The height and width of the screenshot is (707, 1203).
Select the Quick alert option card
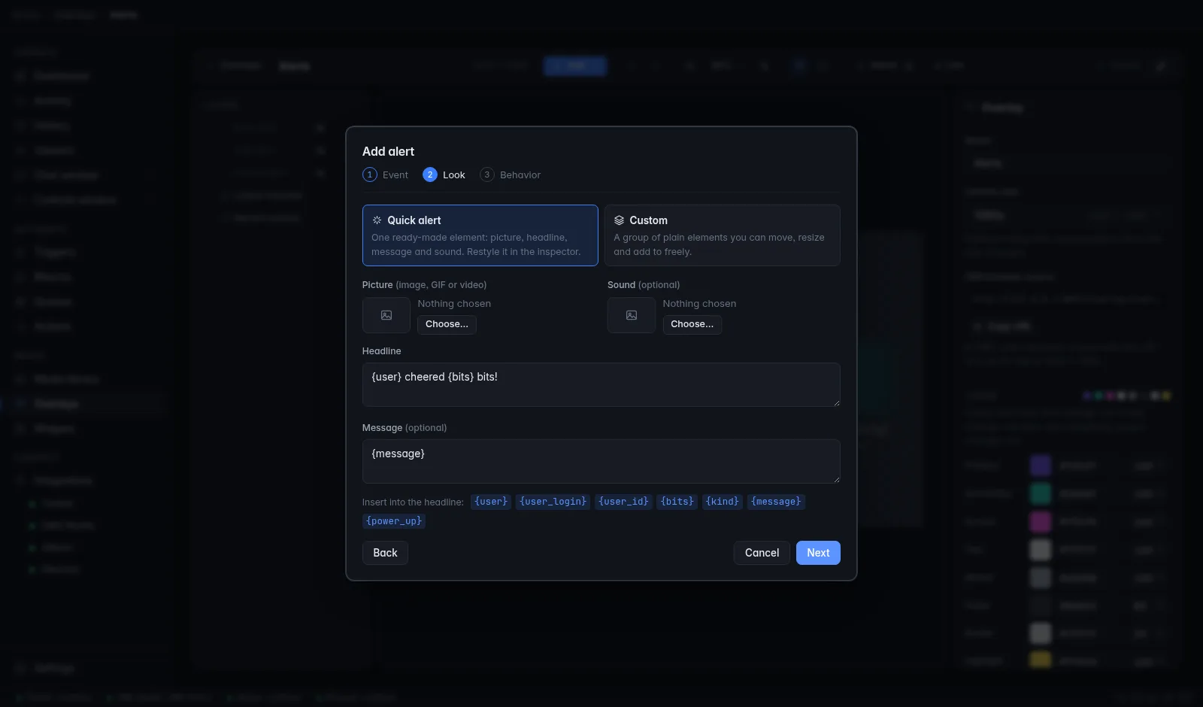point(480,235)
